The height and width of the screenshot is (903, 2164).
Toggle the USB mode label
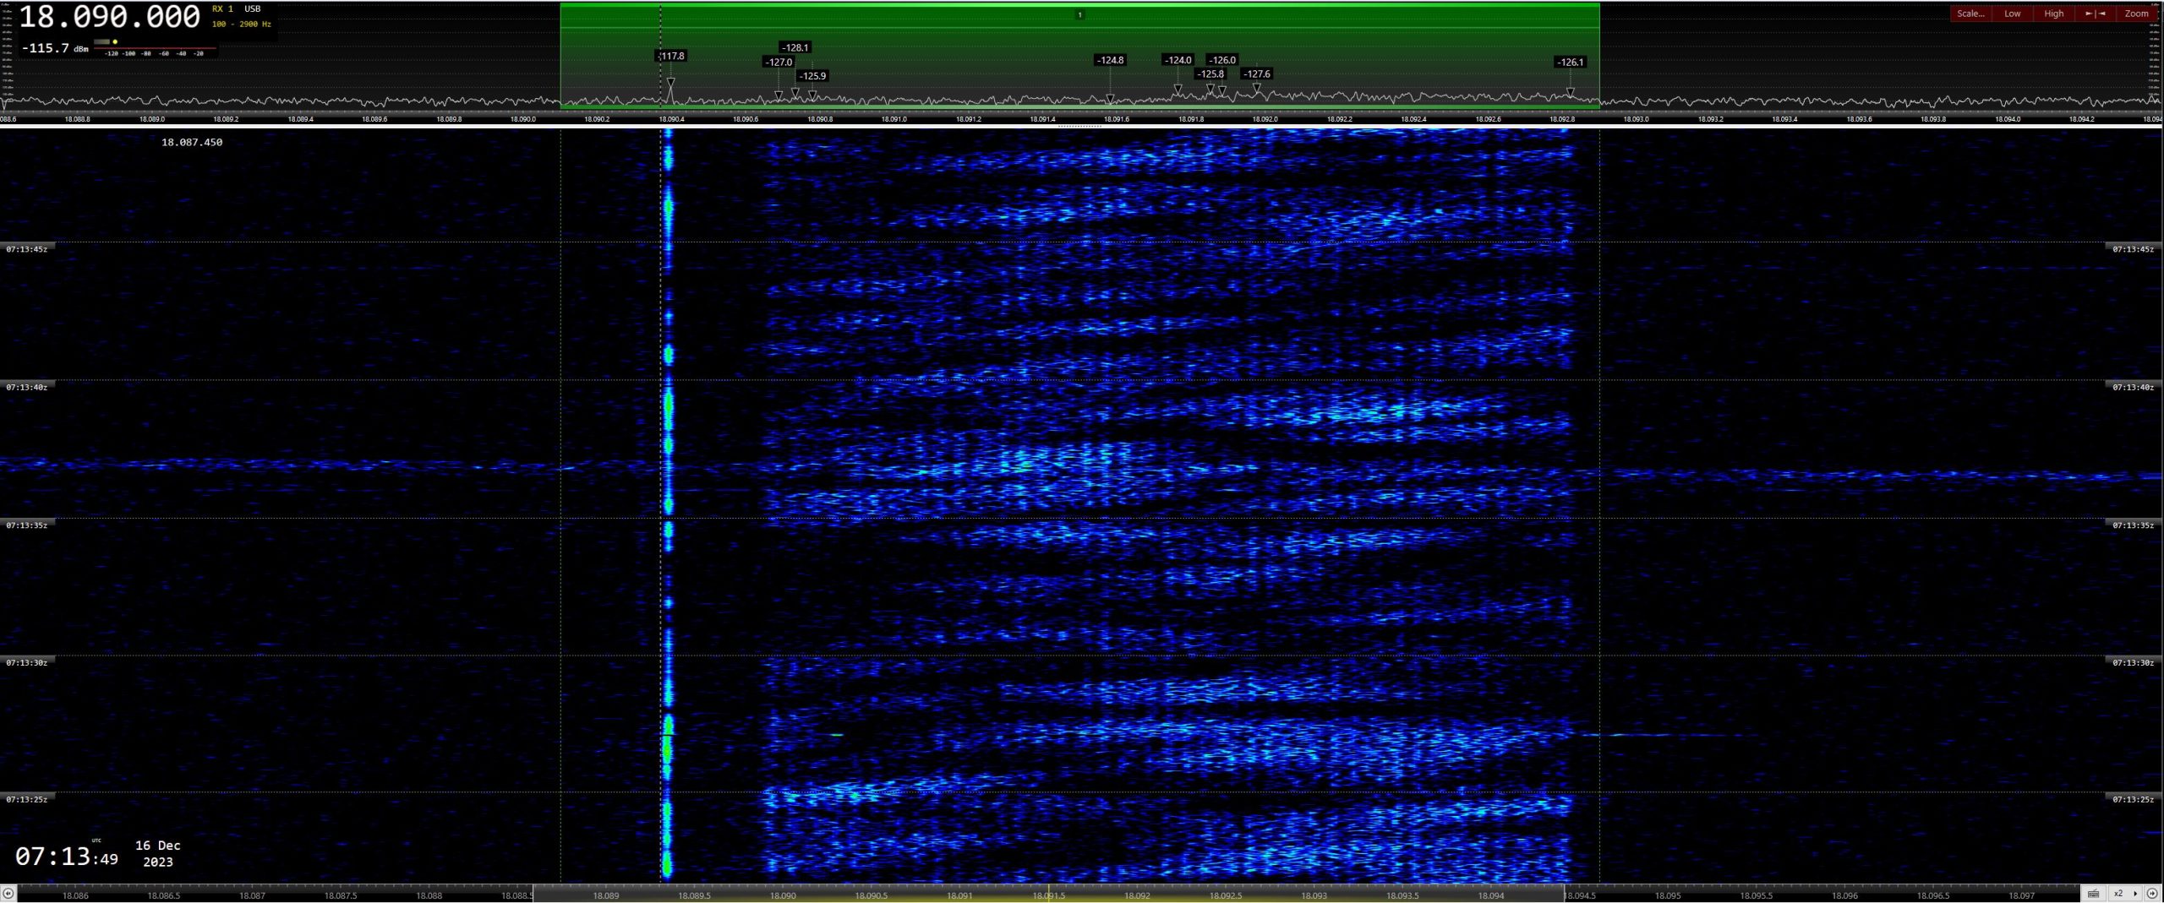(252, 9)
